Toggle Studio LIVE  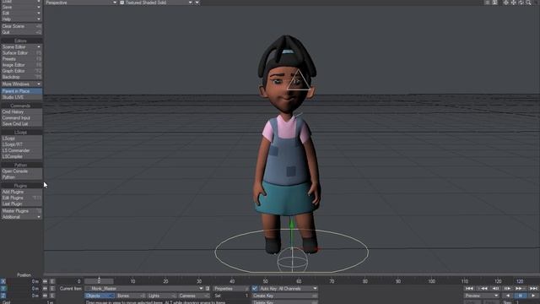point(21,97)
